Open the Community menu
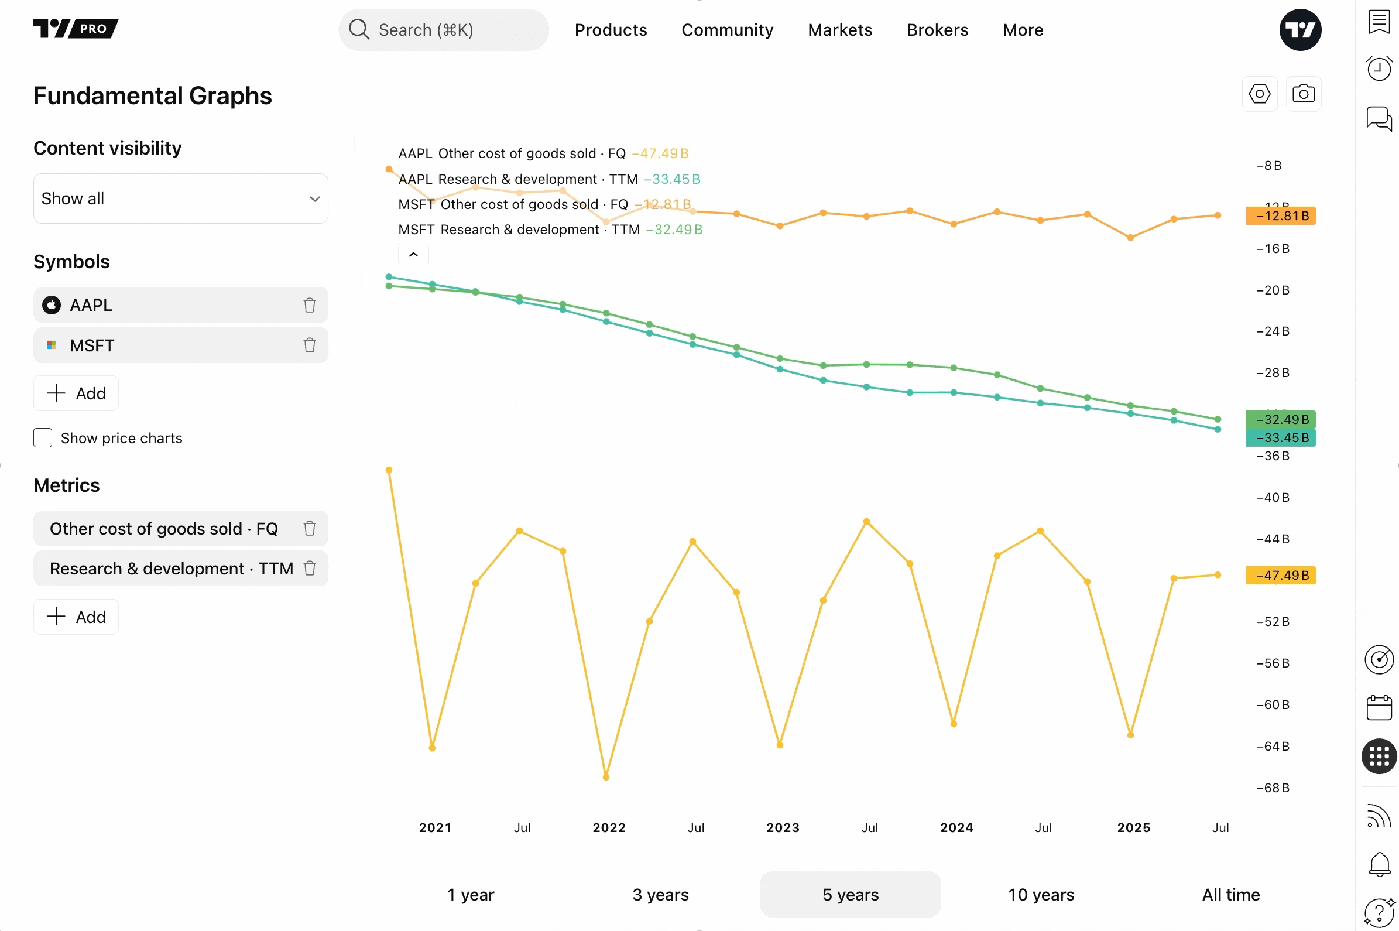This screenshot has height=931, width=1399. 727,30
